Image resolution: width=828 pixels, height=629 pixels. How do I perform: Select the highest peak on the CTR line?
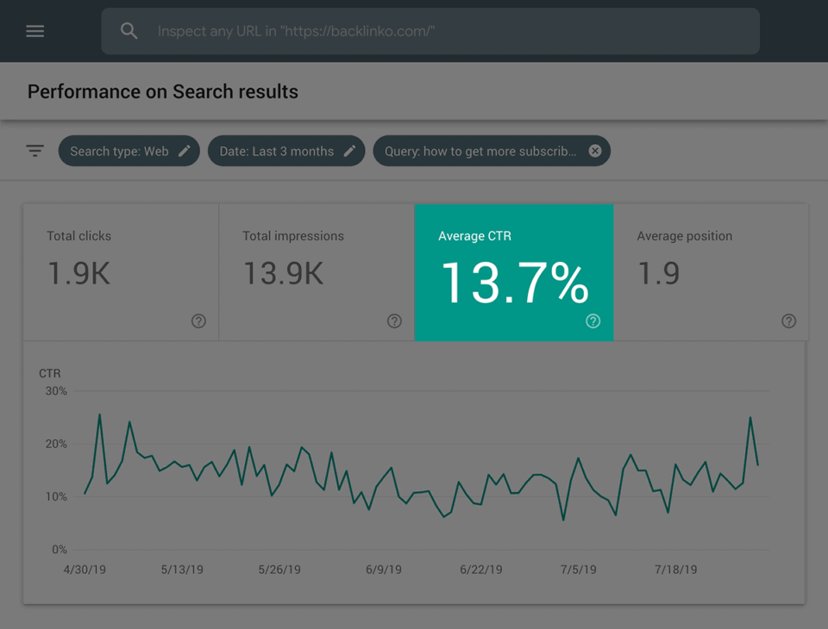click(100, 414)
